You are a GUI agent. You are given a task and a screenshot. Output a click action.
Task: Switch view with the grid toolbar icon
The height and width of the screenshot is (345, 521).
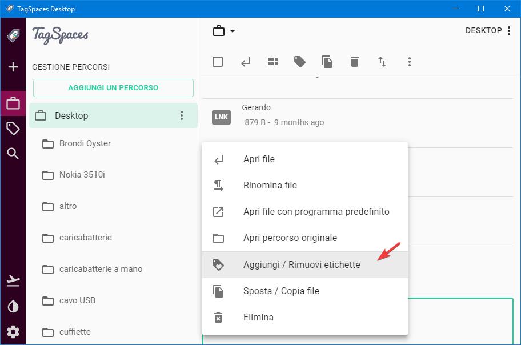pyautogui.click(x=273, y=62)
